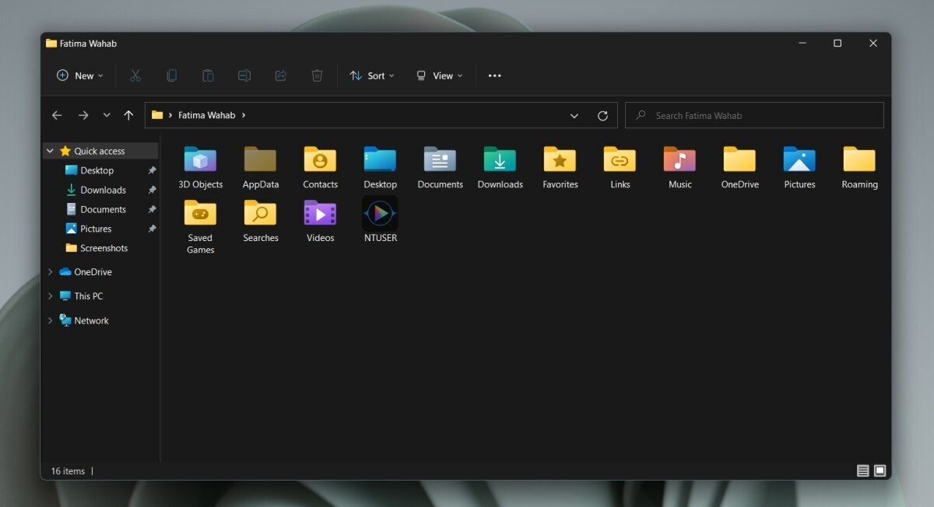
Task: Click the Copy icon in the toolbar
Action: (171, 75)
